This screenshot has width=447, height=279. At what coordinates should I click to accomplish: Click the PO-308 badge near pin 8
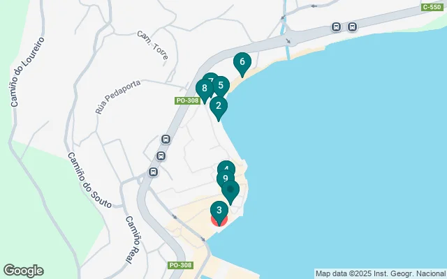(x=188, y=100)
